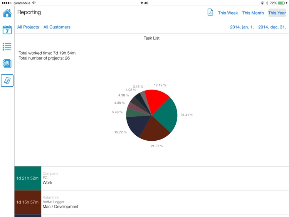Open the Home screen icon
Screen dimensions: 289x217
click(x=7, y=13)
